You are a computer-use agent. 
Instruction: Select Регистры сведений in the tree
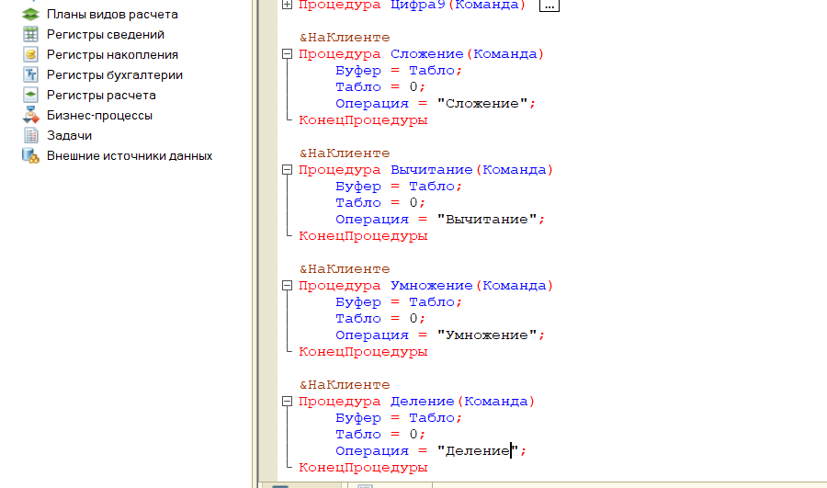[106, 34]
